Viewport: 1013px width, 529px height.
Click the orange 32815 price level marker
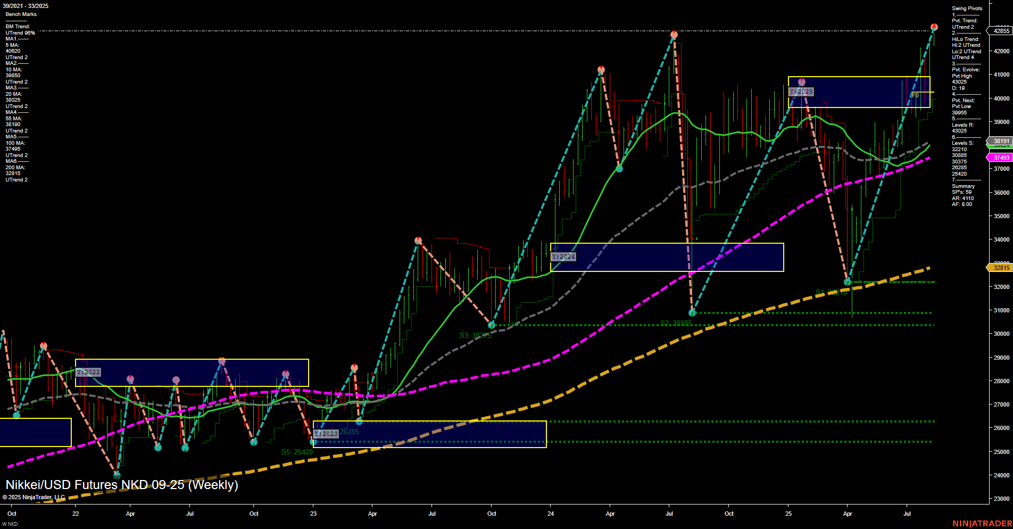(x=1000, y=268)
